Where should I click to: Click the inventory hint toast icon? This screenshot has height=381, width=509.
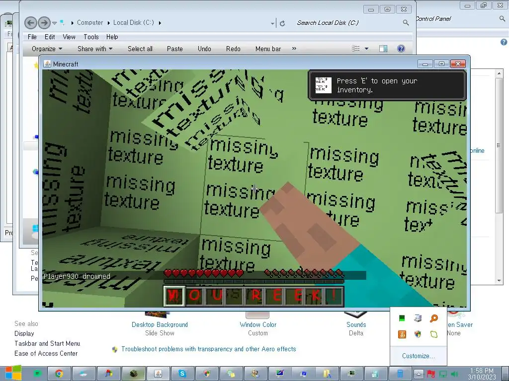pyautogui.click(x=323, y=85)
